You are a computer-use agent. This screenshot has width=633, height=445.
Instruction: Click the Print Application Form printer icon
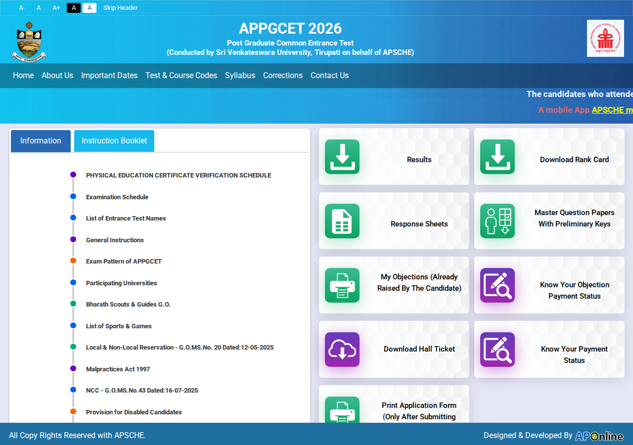point(342,410)
